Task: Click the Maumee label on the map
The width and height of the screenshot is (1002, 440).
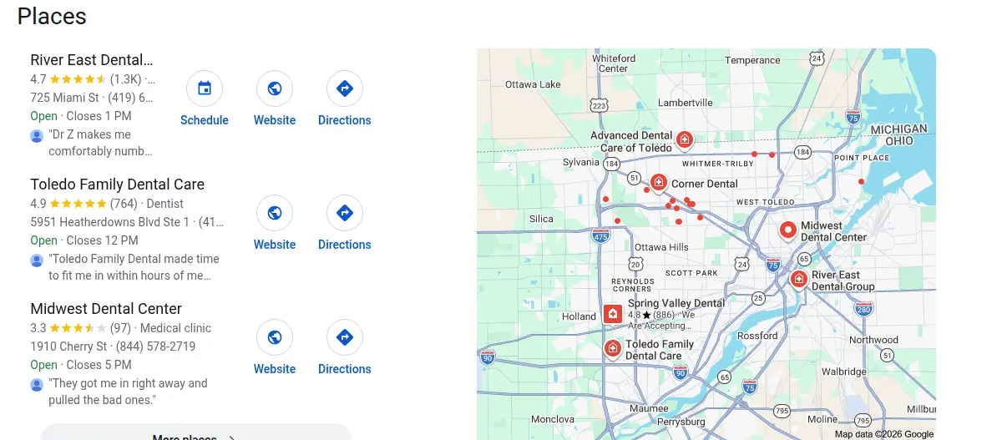Action: tap(649, 409)
